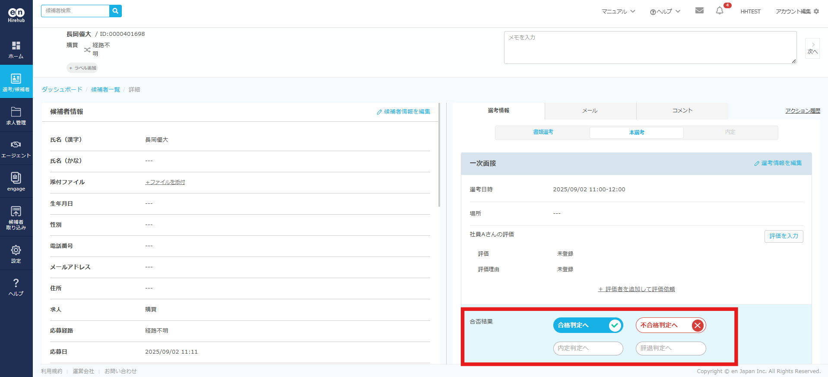Select the 書類選考 stage step
The height and width of the screenshot is (377, 828).
[543, 132]
